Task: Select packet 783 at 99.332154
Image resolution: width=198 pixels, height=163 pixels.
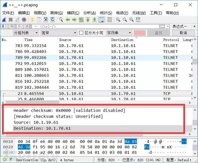Action: tap(96, 45)
